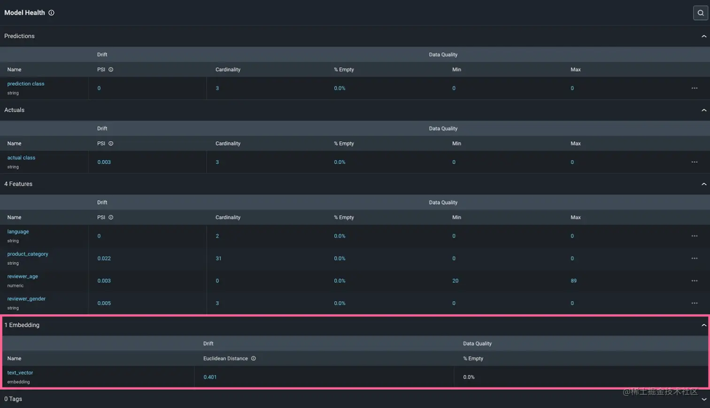Expand the 0 Tags section
Image resolution: width=710 pixels, height=408 pixels.
(703, 399)
